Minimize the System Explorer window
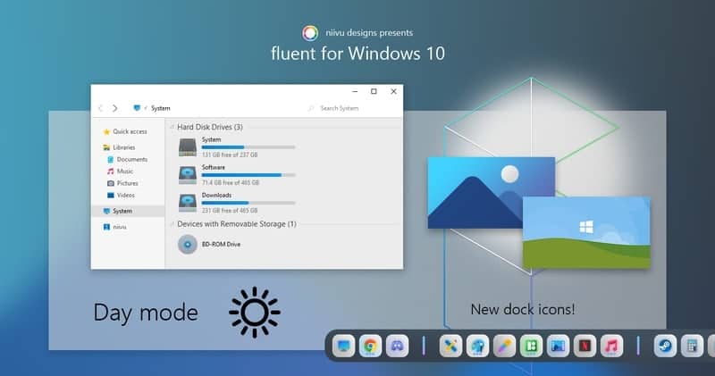Image resolution: width=715 pixels, height=376 pixels. [355, 92]
